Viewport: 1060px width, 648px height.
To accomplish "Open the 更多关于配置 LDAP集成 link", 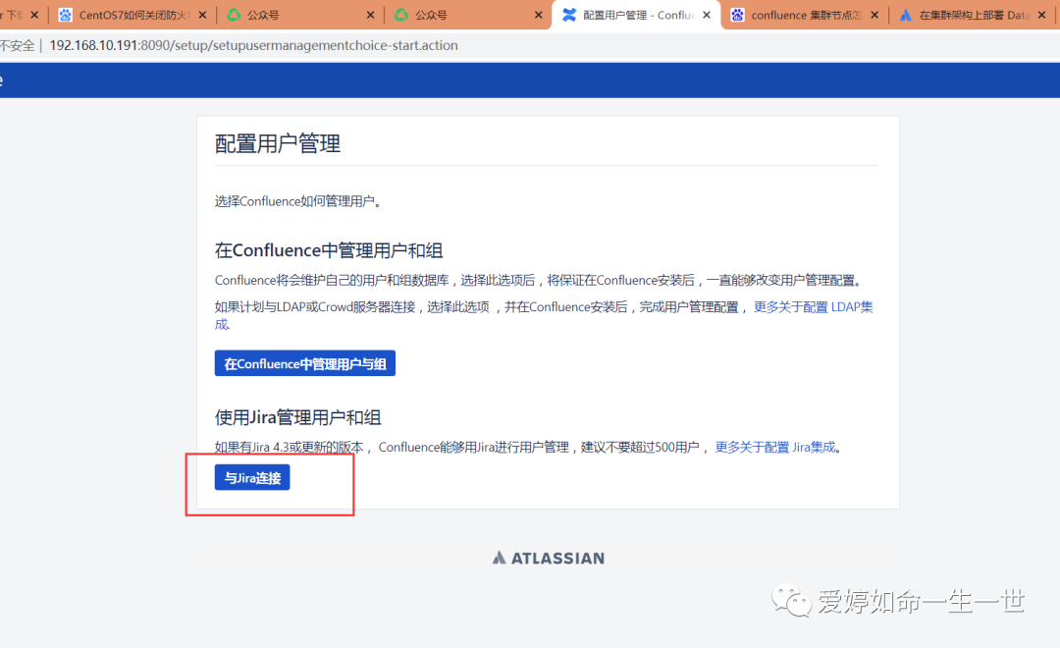I will (x=814, y=307).
